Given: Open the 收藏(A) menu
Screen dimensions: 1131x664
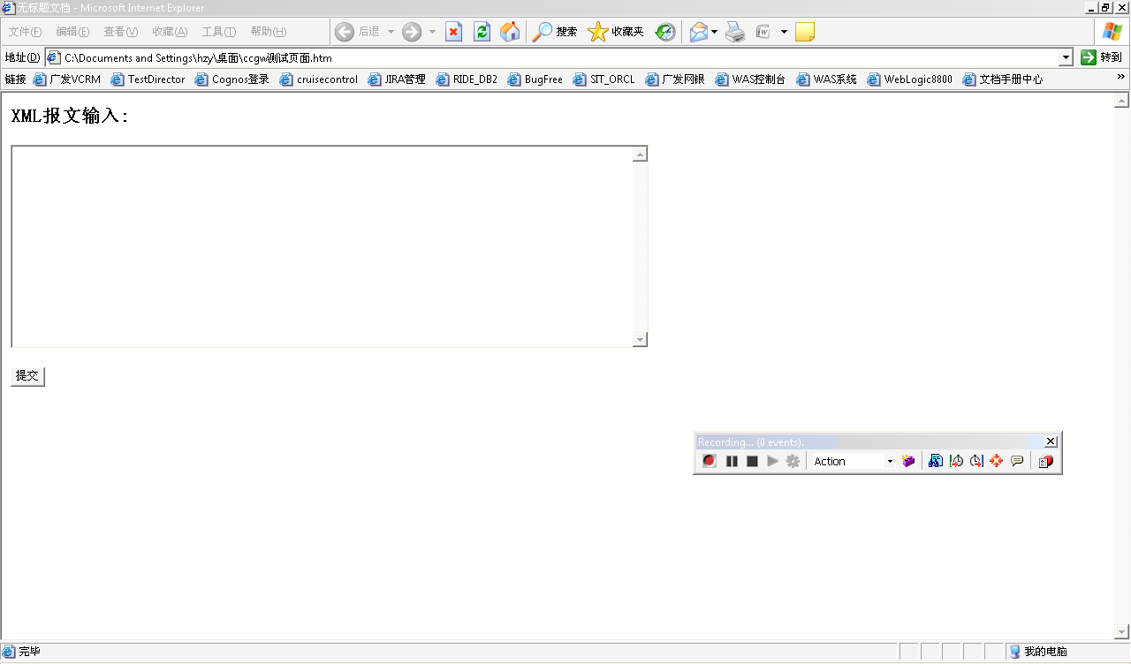Looking at the screenshot, I should point(170,32).
